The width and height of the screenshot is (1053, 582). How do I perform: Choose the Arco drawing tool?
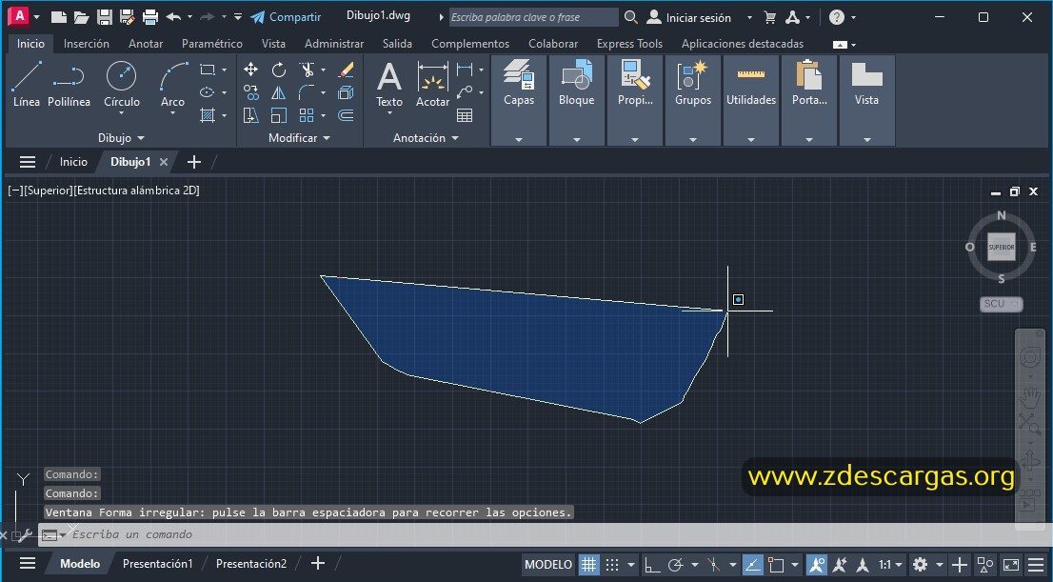pyautogui.click(x=172, y=84)
